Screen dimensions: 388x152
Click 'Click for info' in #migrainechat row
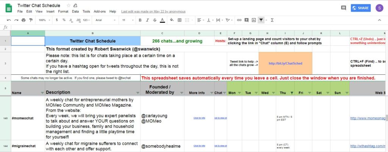199,146
